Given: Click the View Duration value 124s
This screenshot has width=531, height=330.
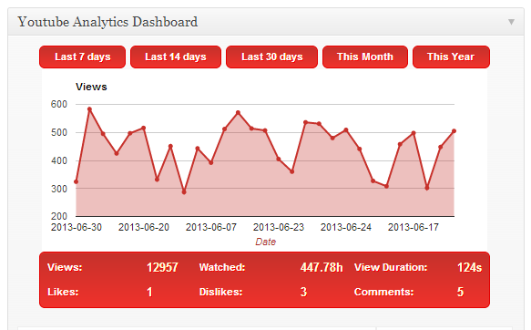Looking at the screenshot, I should click(469, 268).
